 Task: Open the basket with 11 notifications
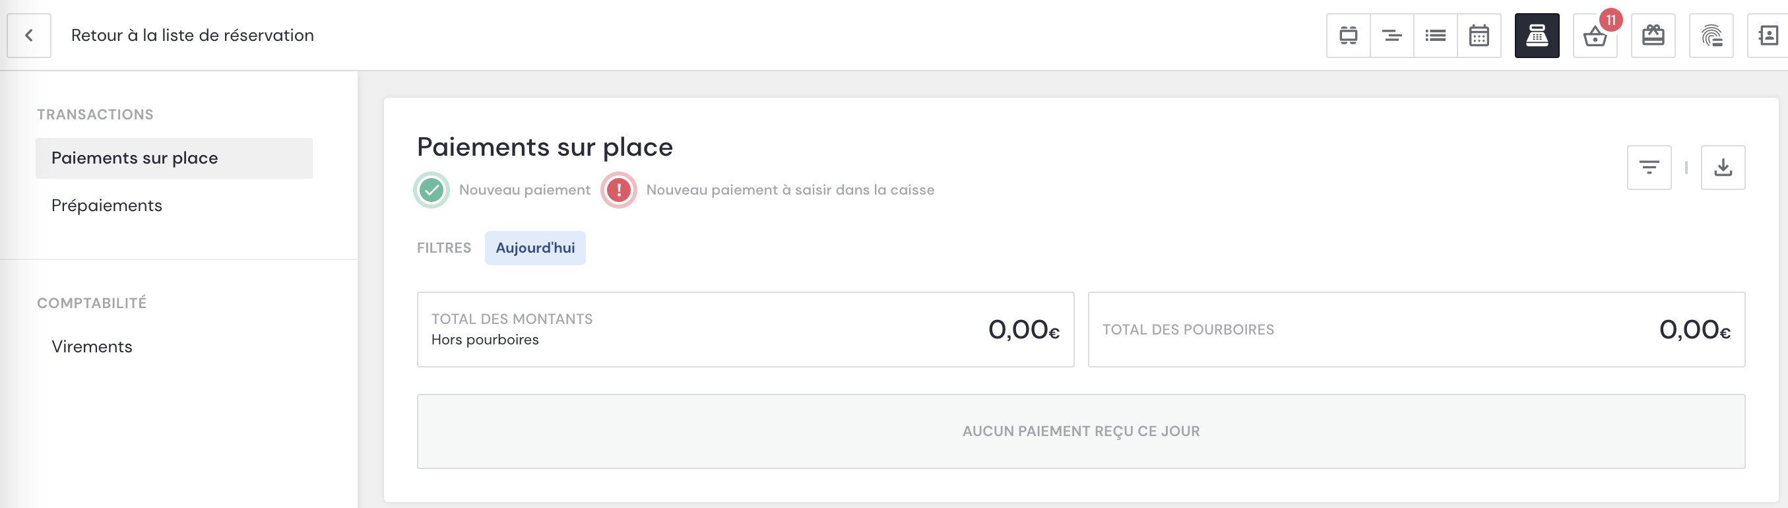[x=1595, y=36]
